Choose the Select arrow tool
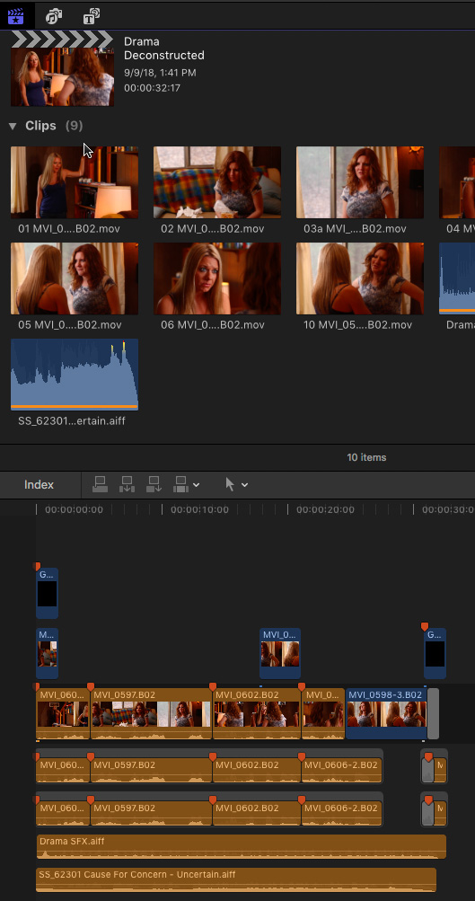 [x=230, y=484]
